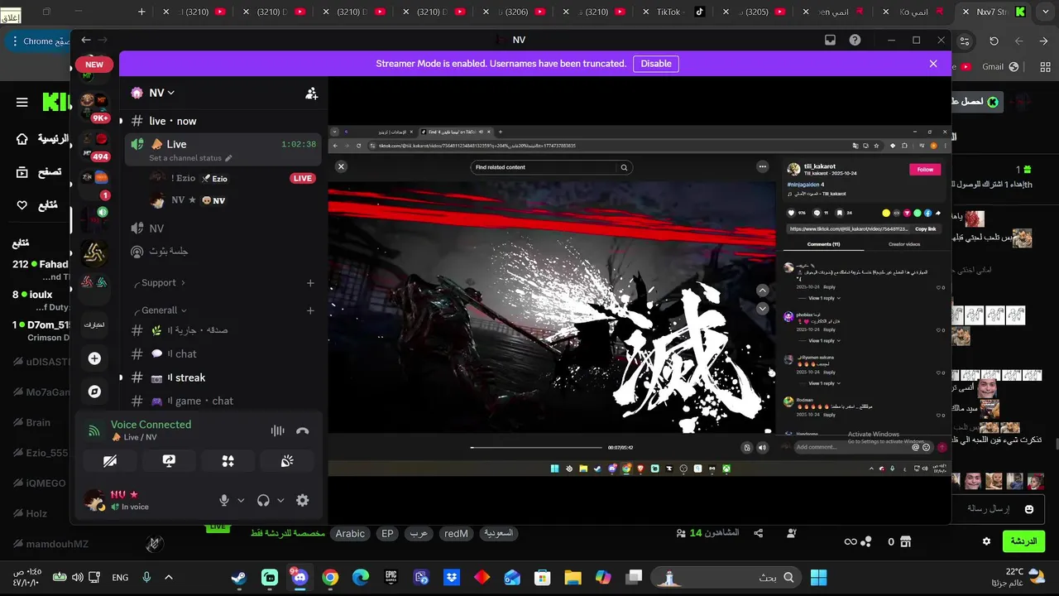This screenshot has height=596, width=1059.
Task: Click Voice Connected status text
Action: (151, 425)
